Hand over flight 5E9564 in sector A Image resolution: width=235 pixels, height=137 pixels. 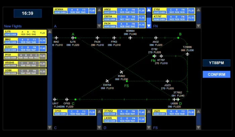60,12
